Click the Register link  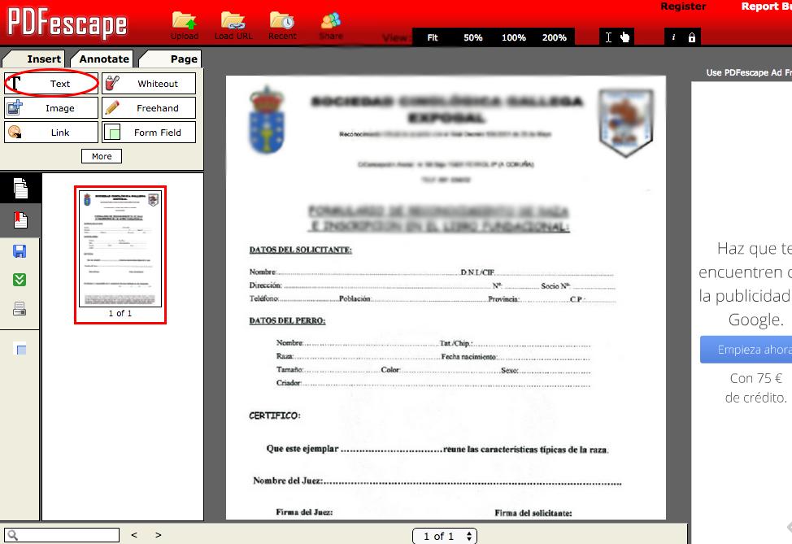683,7
